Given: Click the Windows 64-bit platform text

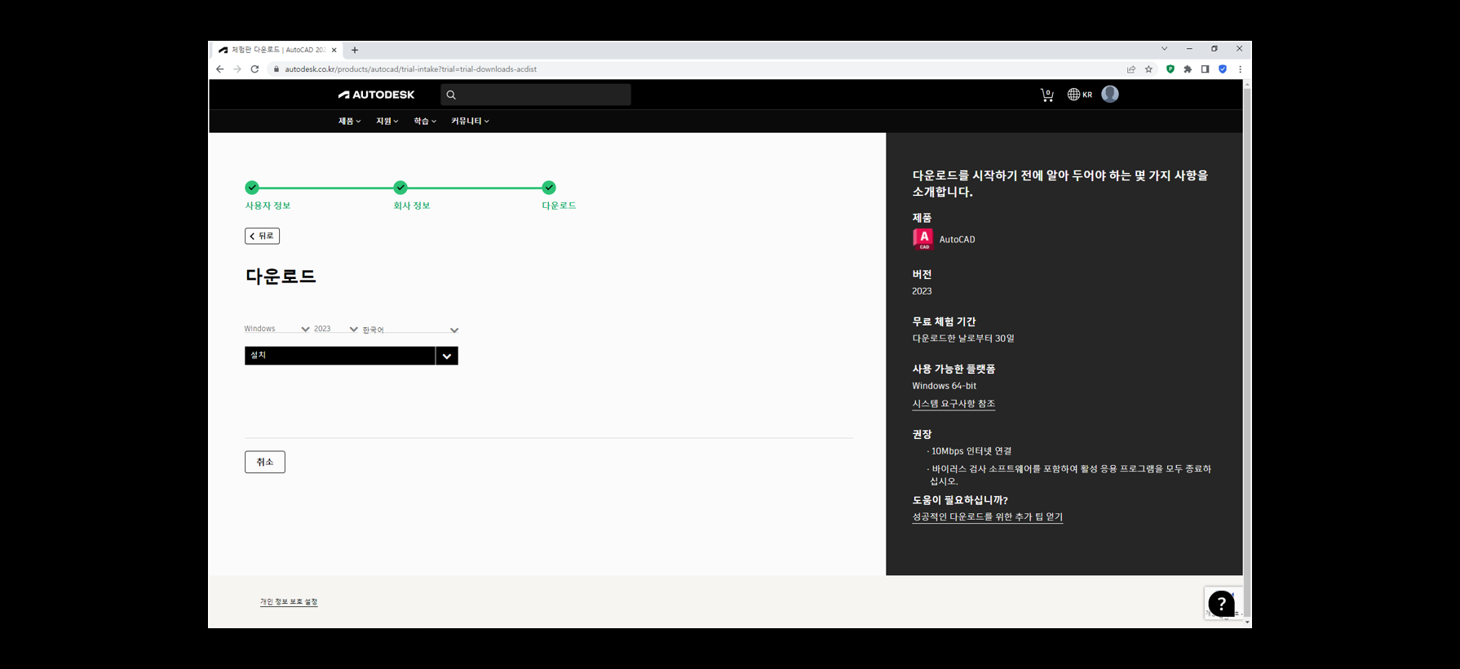Looking at the screenshot, I should tap(944, 386).
